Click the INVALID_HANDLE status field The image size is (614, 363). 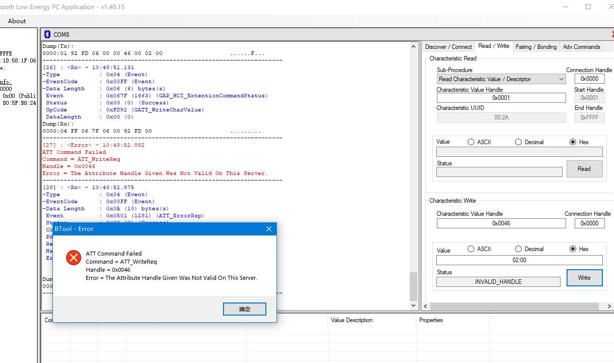tap(498, 282)
